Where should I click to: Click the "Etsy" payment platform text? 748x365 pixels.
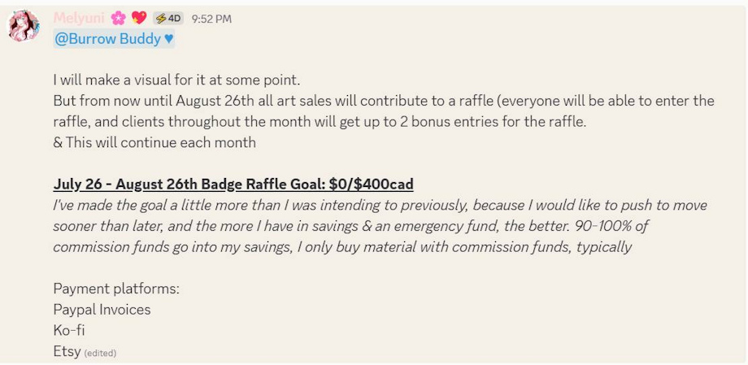(x=67, y=351)
